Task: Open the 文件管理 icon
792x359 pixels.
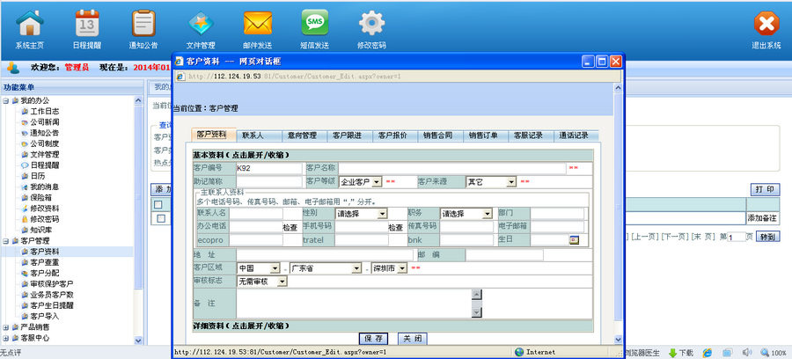Action: point(201,23)
